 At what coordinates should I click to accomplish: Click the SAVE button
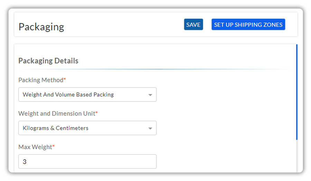click(x=194, y=25)
